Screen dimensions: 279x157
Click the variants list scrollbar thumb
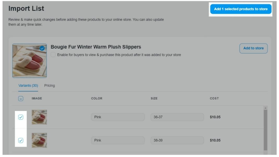coord(265,130)
